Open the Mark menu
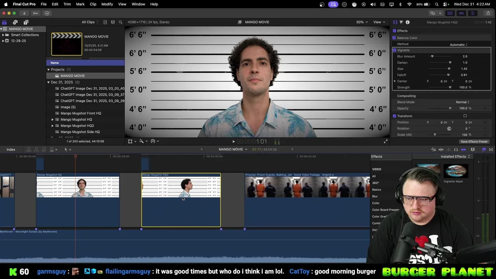 pyautogui.click(x=80, y=4)
